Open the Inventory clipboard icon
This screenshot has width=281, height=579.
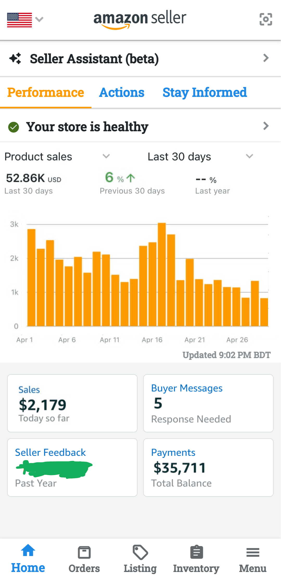point(196,552)
